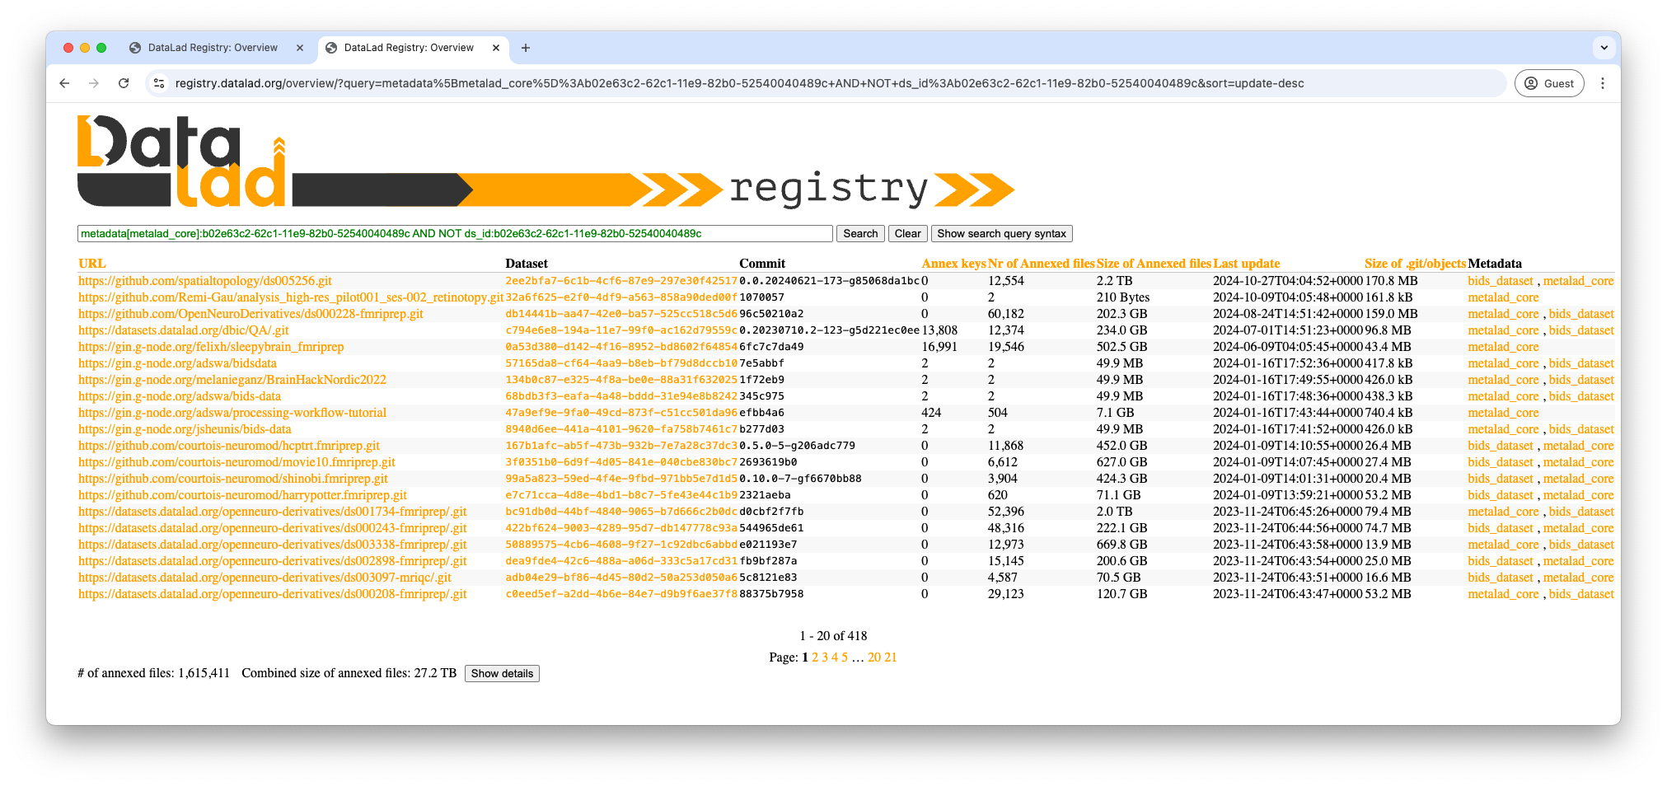Click the Search button
Screen dimensions: 1667x786
coord(860,234)
